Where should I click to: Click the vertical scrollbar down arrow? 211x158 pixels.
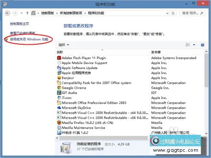[206, 134]
